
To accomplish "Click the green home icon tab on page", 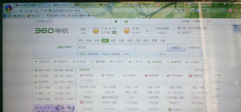I will pos(116,22).
